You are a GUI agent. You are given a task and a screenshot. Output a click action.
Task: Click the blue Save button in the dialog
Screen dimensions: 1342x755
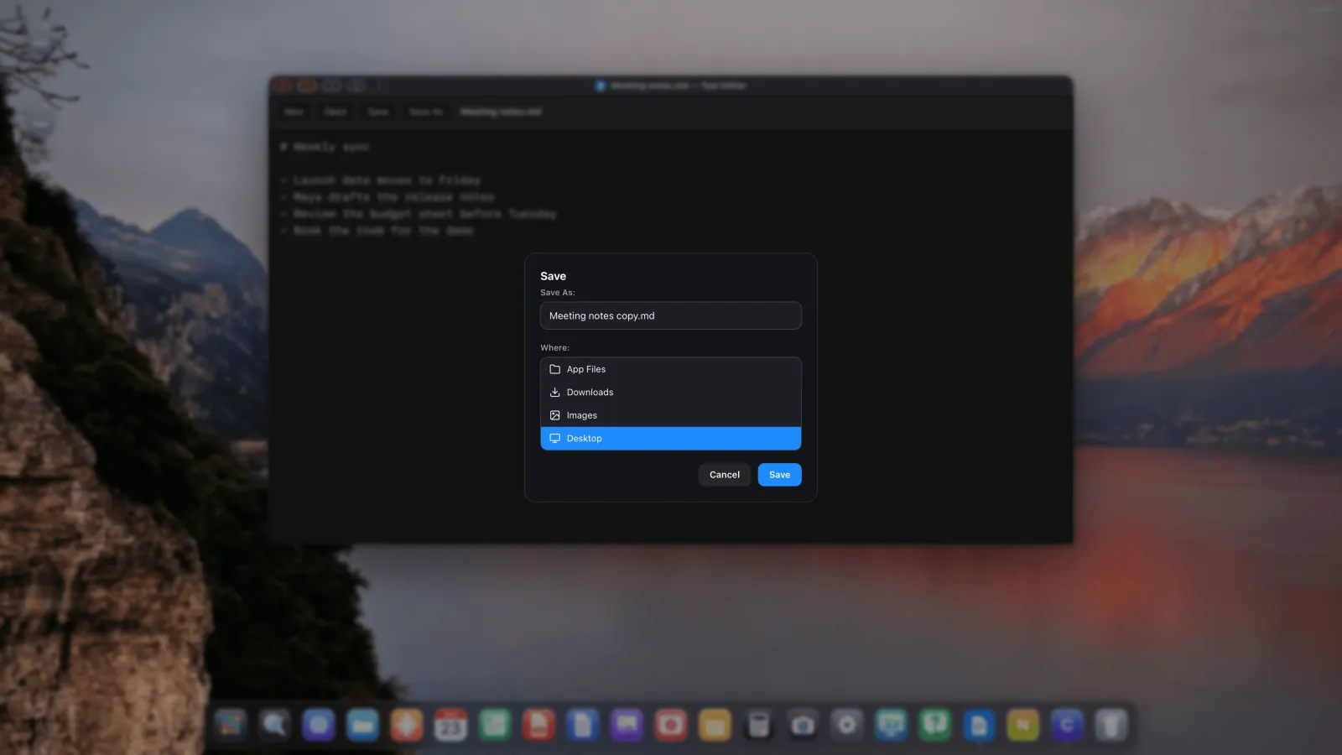779,475
